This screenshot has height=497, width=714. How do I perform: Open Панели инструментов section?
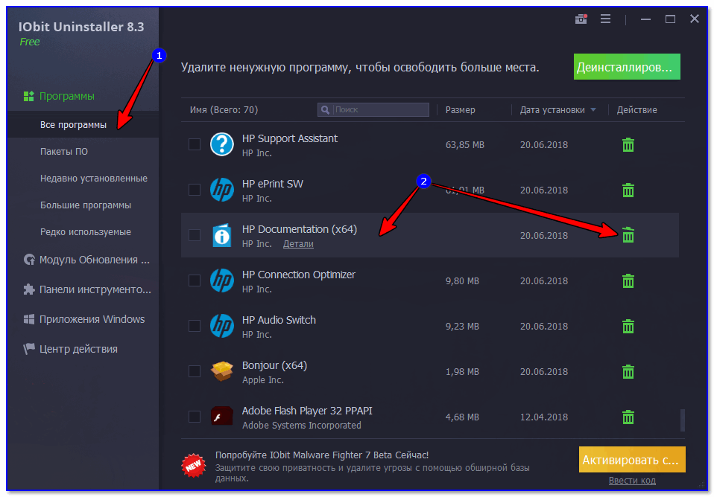click(87, 289)
